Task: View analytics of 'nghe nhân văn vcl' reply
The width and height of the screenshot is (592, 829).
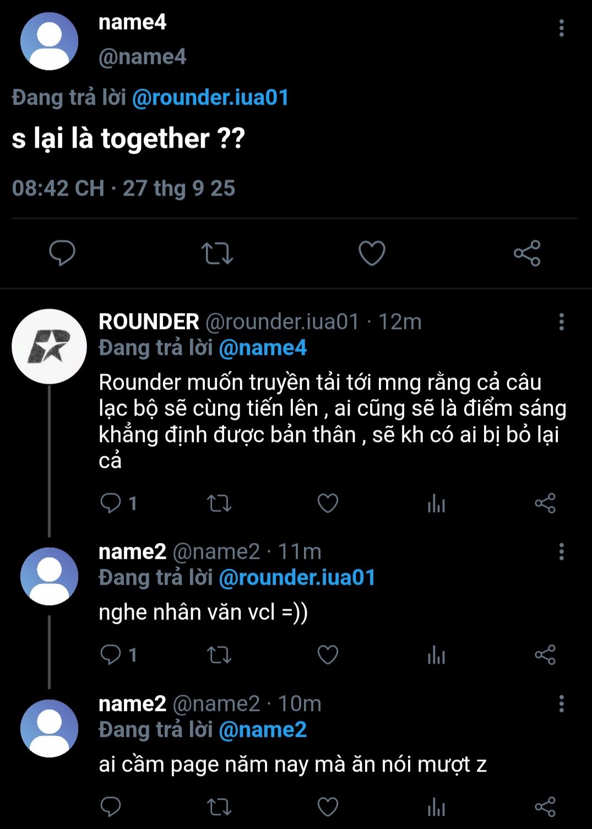Action: tap(436, 655)
